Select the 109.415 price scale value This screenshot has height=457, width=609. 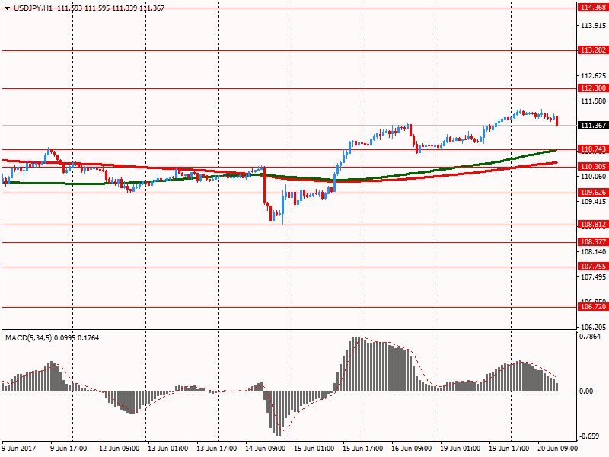pos(593,201)
